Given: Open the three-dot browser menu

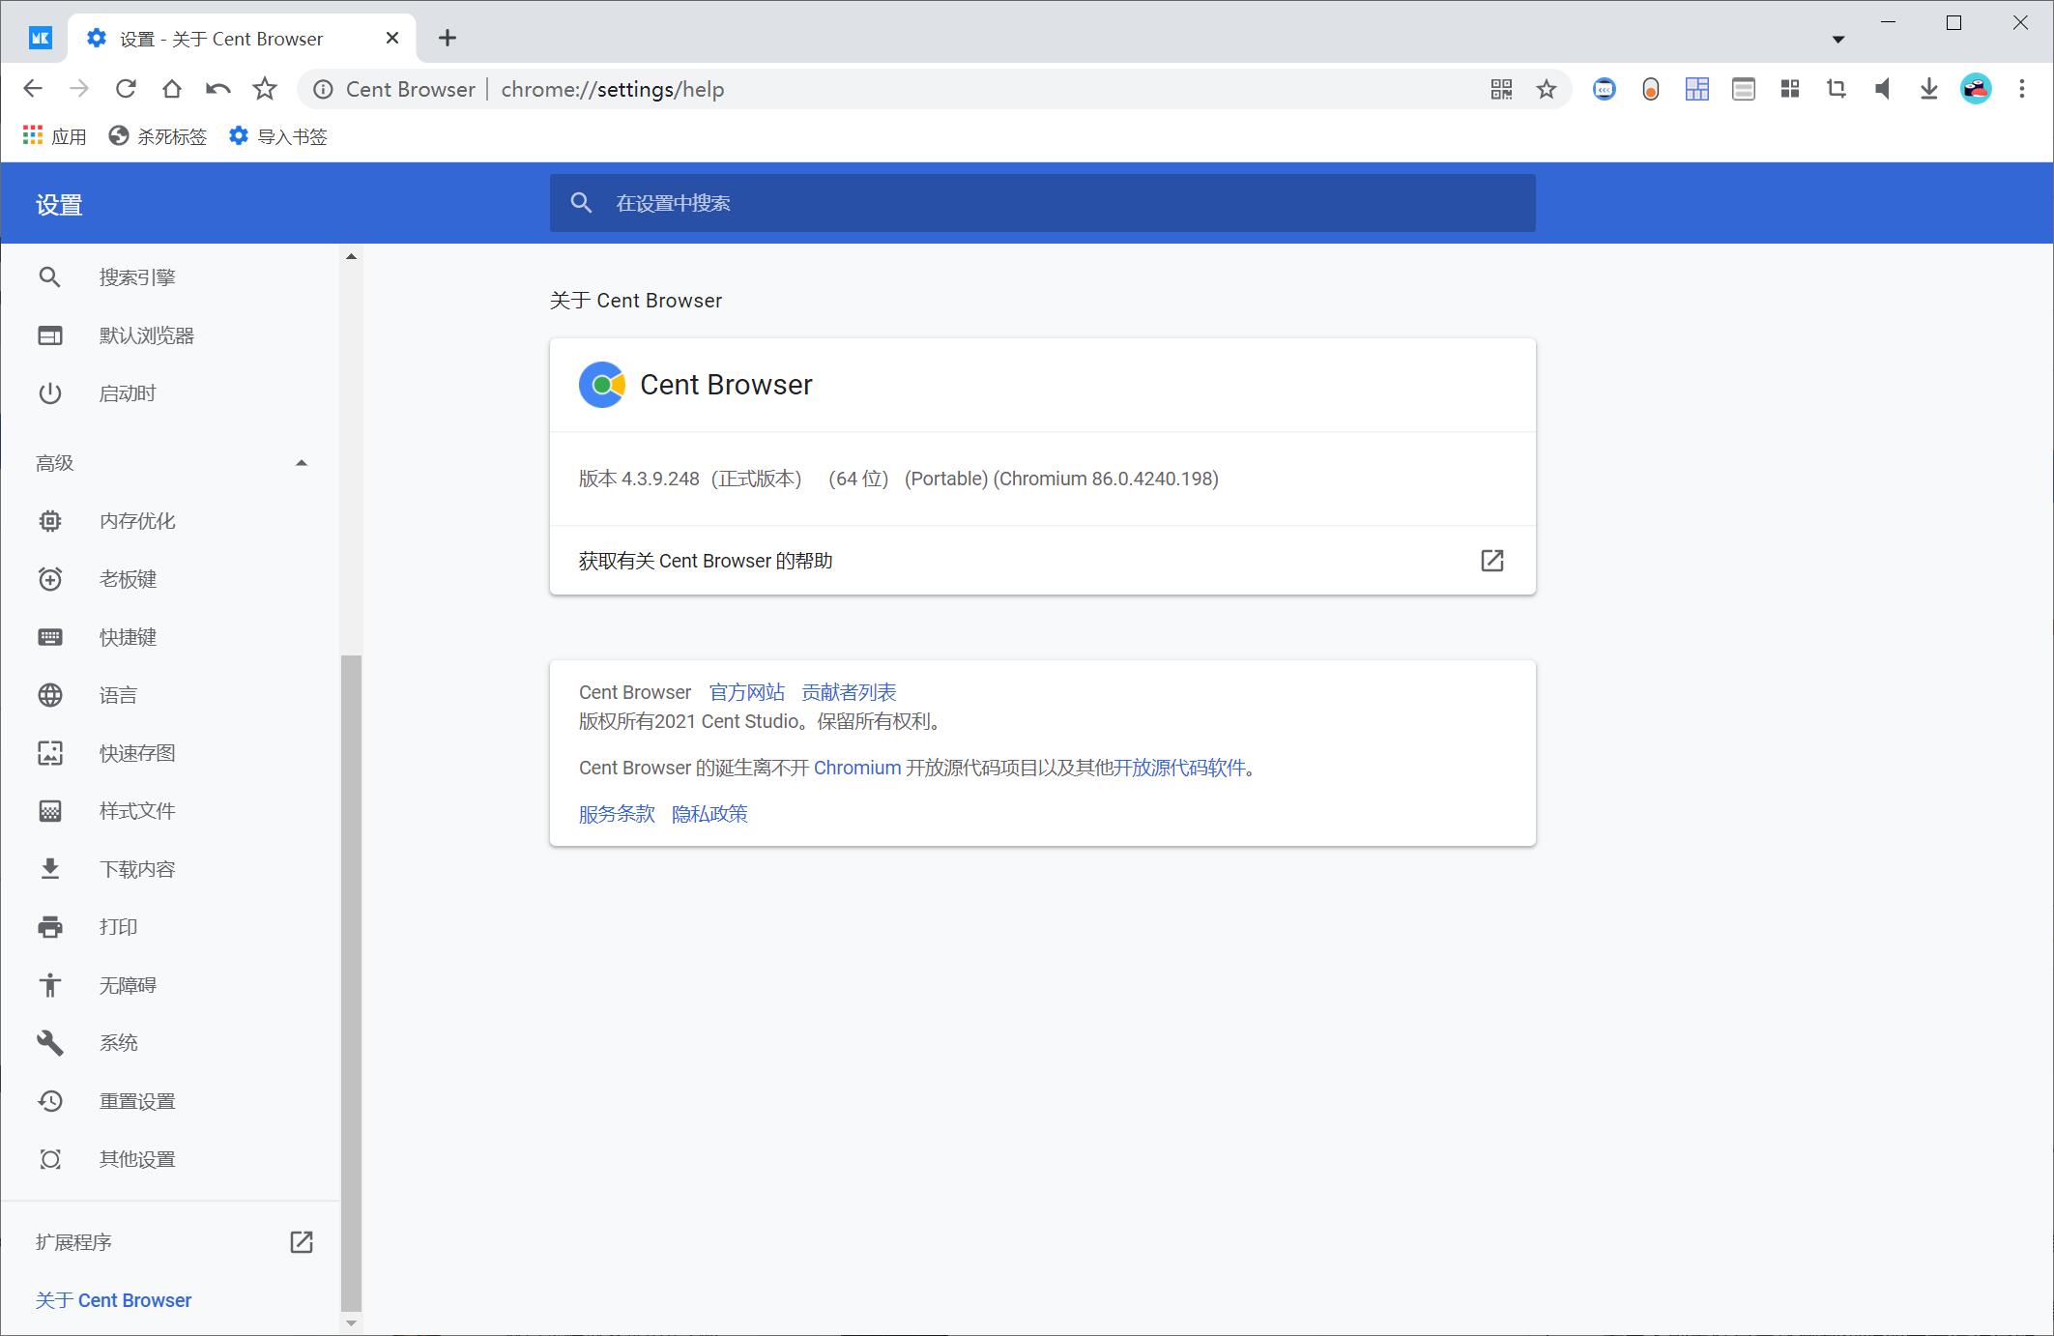Looking at the screenshot, I should coord(2021,90).
